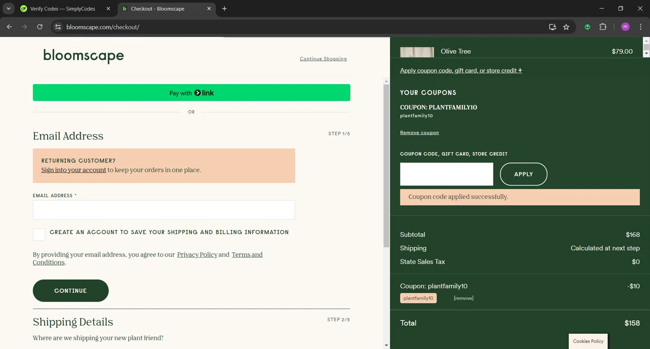Viewport: 650px width, 349px height.
Task: Reload the Bloomscape checkout page
Action: point(40,27)
